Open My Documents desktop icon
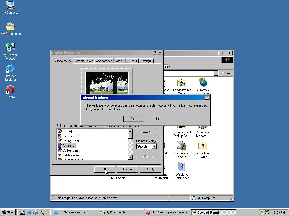This screenshot has height=216, width=289. (x=10, y=29)
